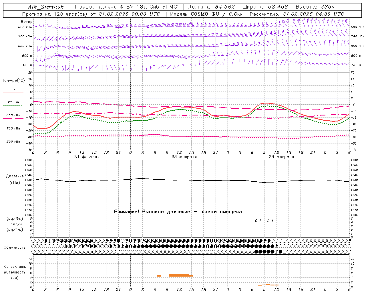Click the (мм/3ч.) precipitation unit label

(x=15, y=219)
